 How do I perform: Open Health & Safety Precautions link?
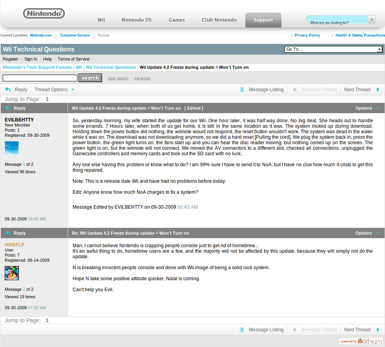tap(360, 35)
